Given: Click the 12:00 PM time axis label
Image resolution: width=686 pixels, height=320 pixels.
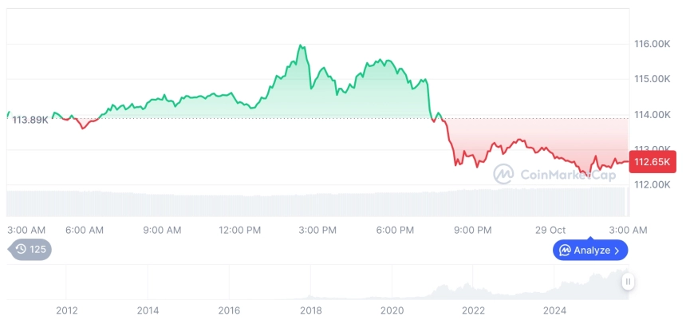Looking at the screenshot, I should pyautogui.click(x=239, y=230).
